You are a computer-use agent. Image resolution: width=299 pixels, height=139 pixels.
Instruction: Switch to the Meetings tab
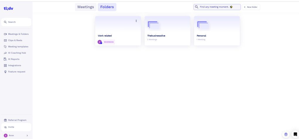pos(86,7)
